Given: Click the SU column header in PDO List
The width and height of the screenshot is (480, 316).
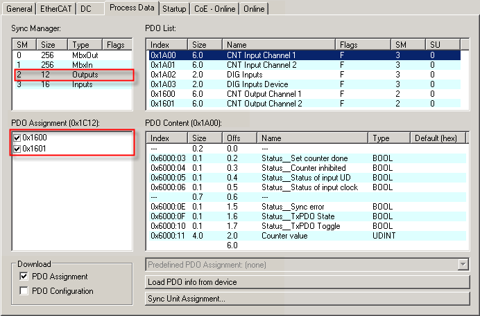Looking at the screenshot, I should click(443, 44).
